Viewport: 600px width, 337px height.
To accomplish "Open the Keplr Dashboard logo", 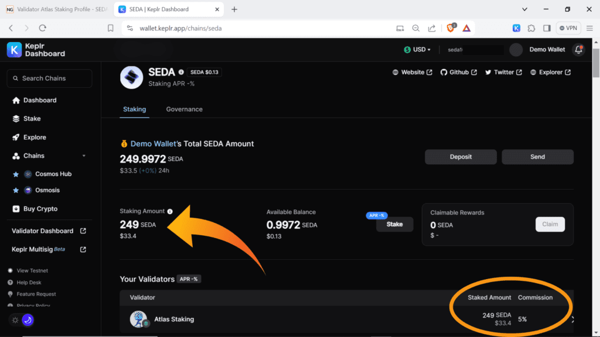I will [36, 50].
